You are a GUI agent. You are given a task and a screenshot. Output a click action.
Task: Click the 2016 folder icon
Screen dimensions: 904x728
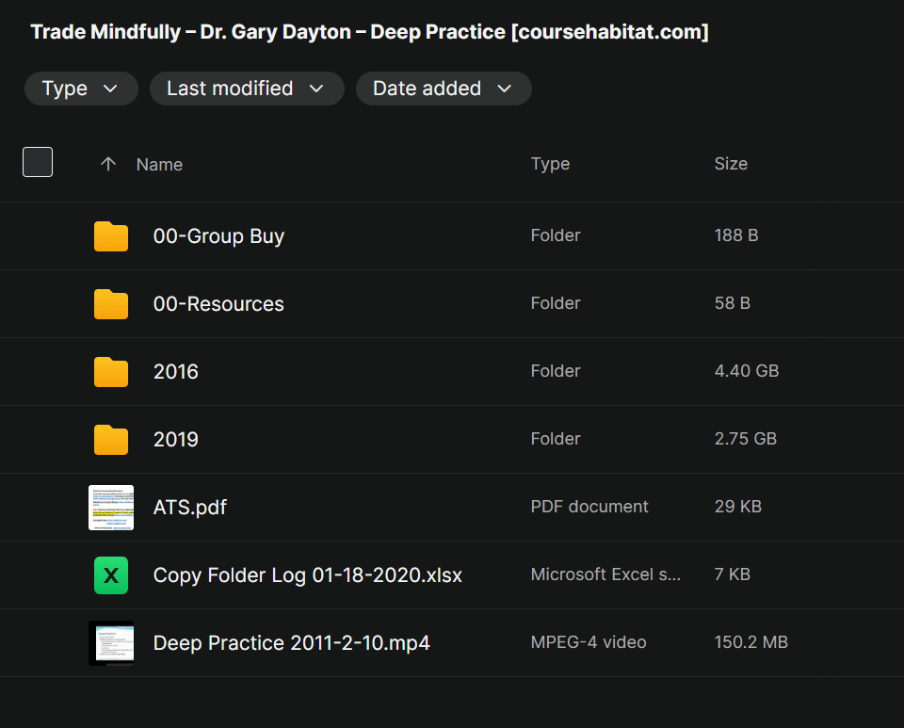pos(111,372)
